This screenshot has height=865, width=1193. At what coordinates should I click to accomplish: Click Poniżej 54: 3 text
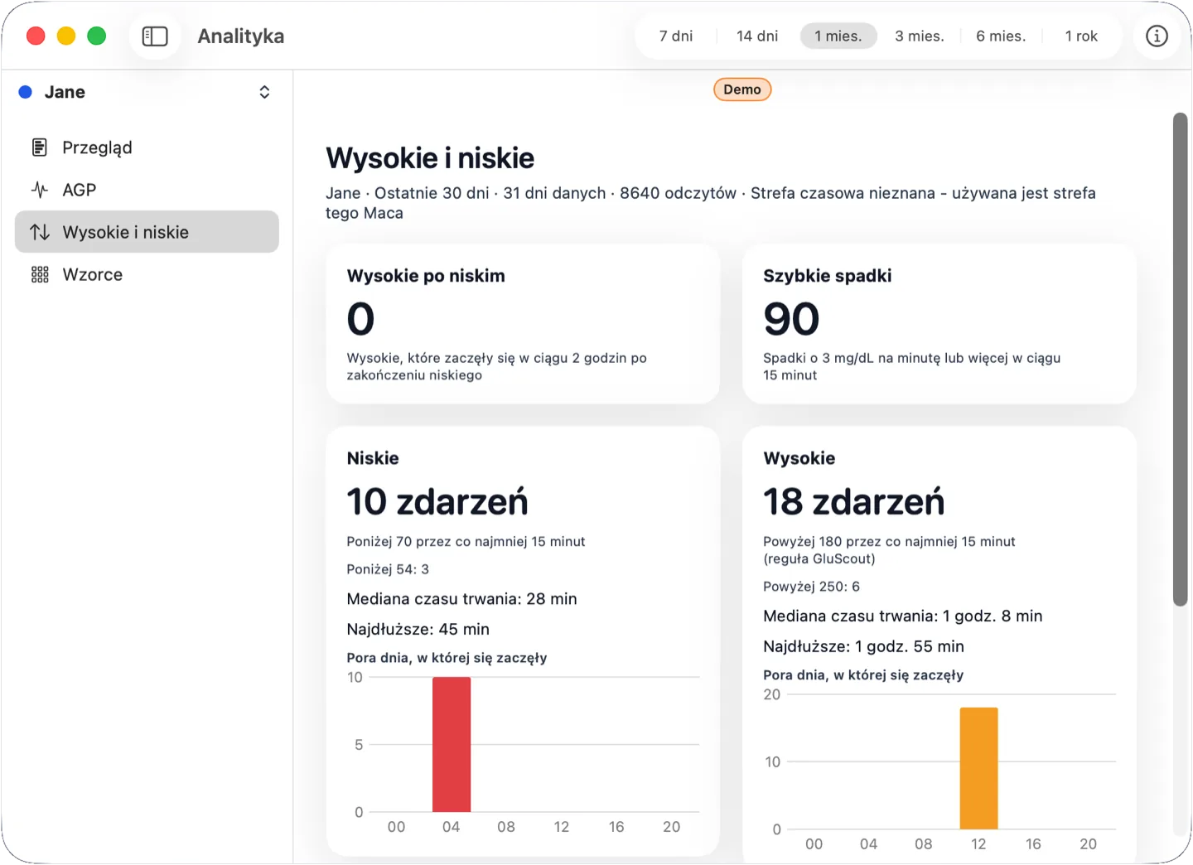388,569
